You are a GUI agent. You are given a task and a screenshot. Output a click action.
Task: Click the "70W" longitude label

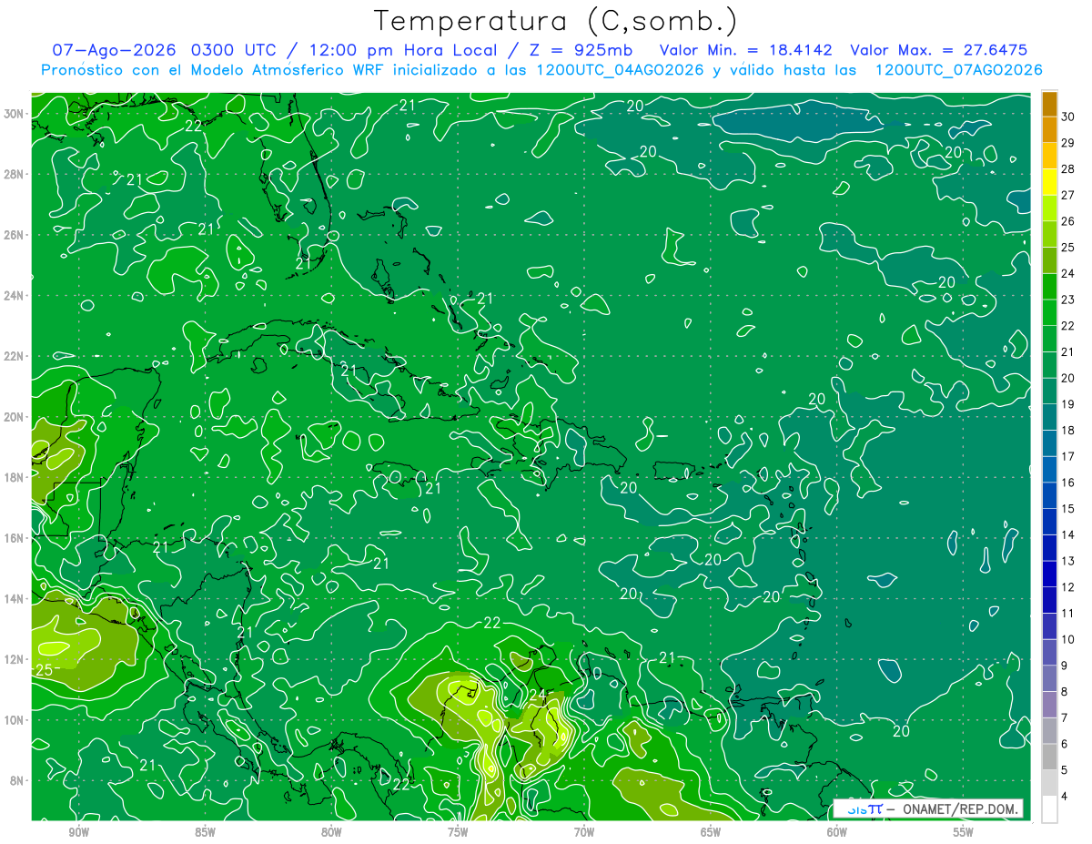coord(584,833)
